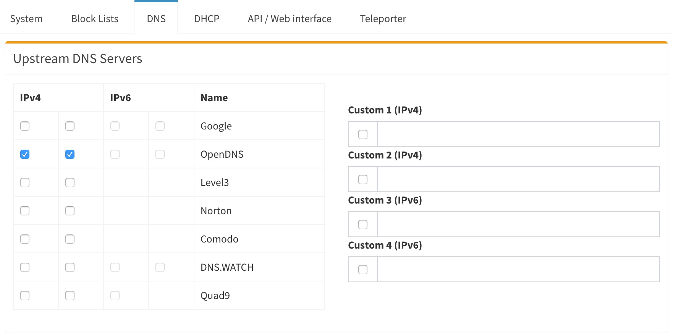Enable first IPv4 checkbox for Level3
The height and width of the screenshot is (333, 673).
(x=25, y=183)
